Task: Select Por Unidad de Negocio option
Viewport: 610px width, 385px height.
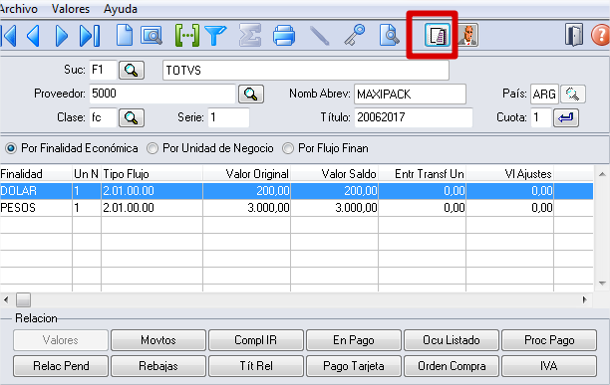Action: (210, 148)
